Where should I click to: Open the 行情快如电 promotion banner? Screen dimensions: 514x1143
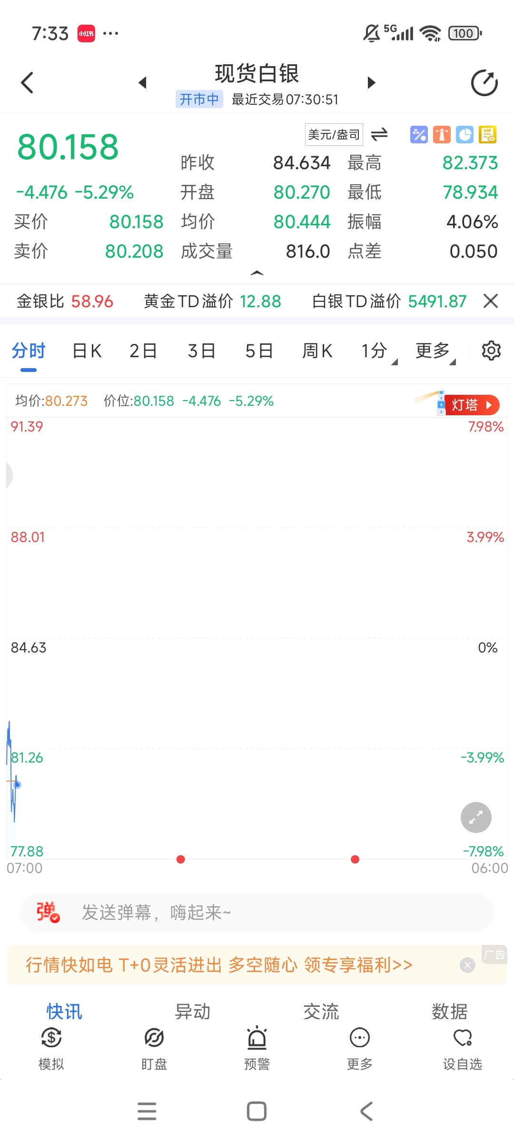219,965
